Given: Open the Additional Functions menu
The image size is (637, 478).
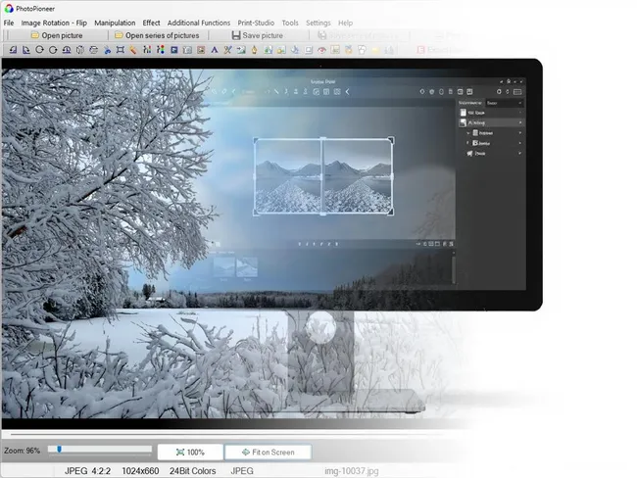Looking at the screenshot, I should pos(199,23).
